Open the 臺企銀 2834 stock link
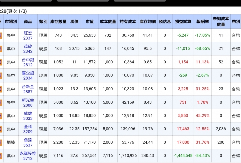Image resolution: width=241 pixels, height=163 pixels. click(x=28, y=76)
